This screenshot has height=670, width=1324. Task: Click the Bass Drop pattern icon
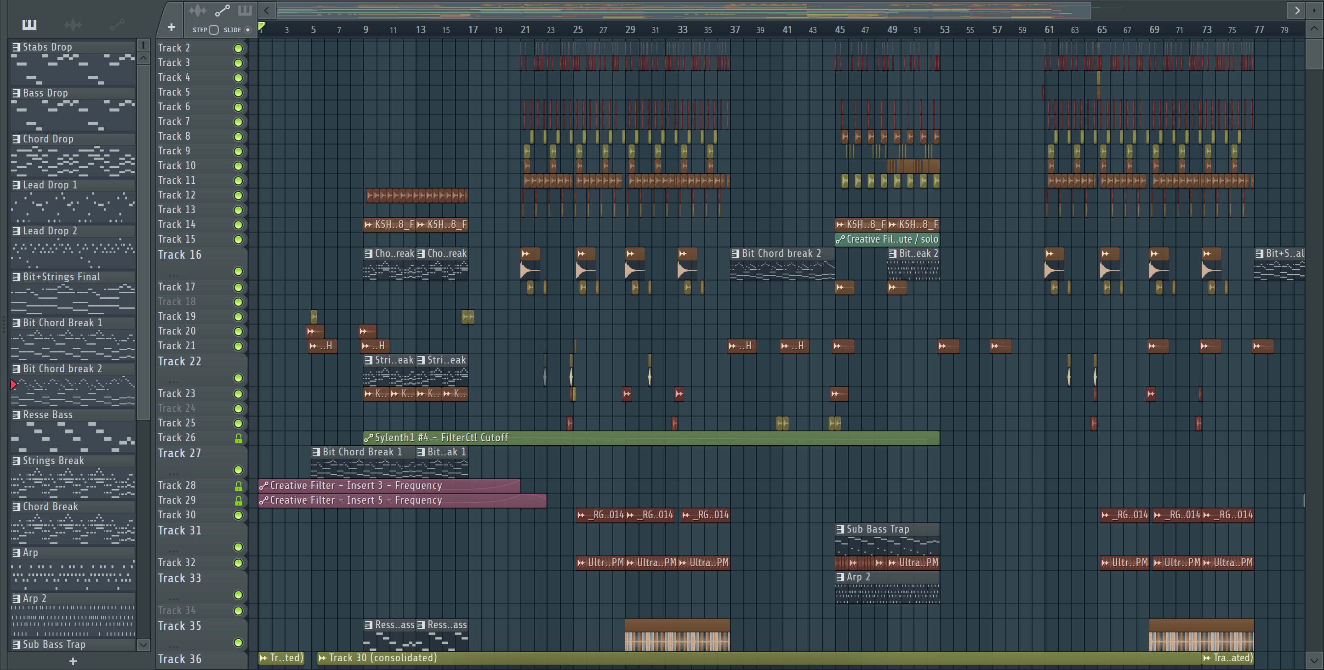click(x=16, y=93)
